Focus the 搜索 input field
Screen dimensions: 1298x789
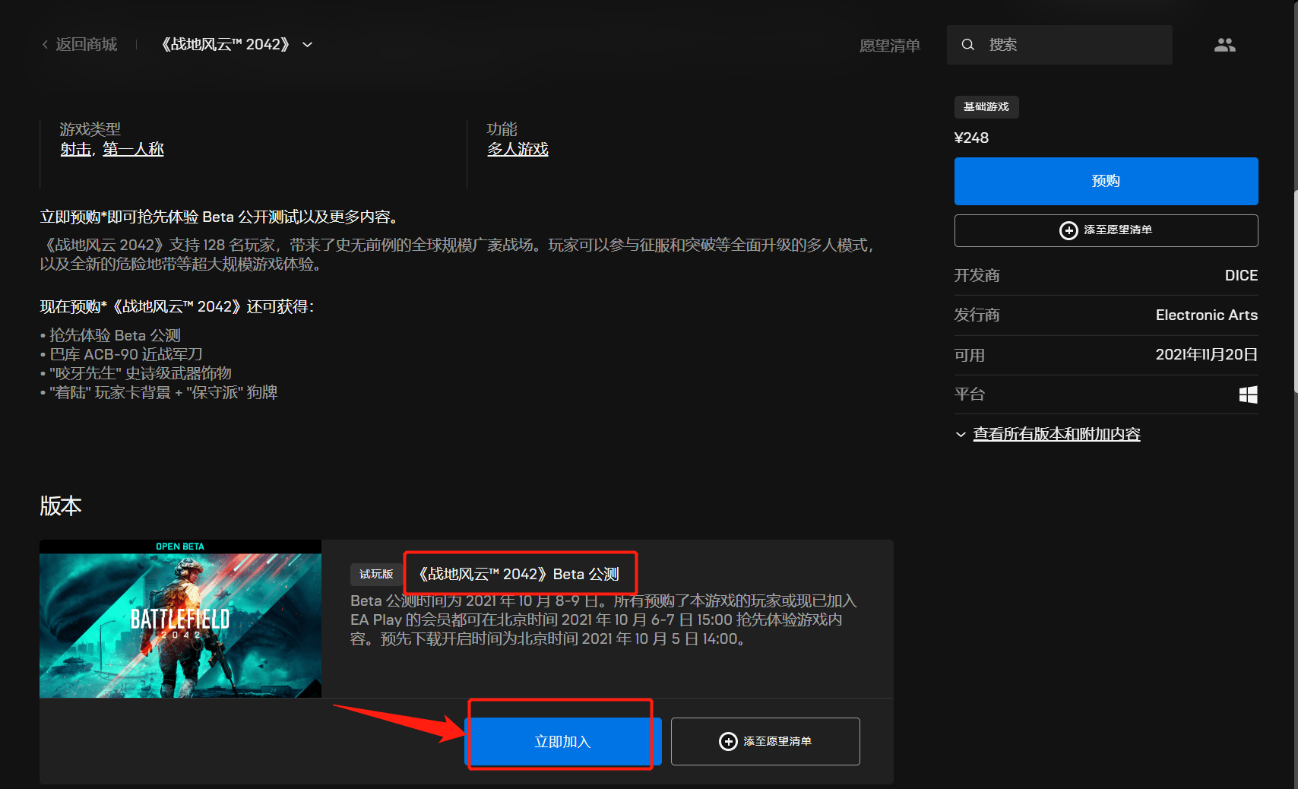(x=1059, y=45)
